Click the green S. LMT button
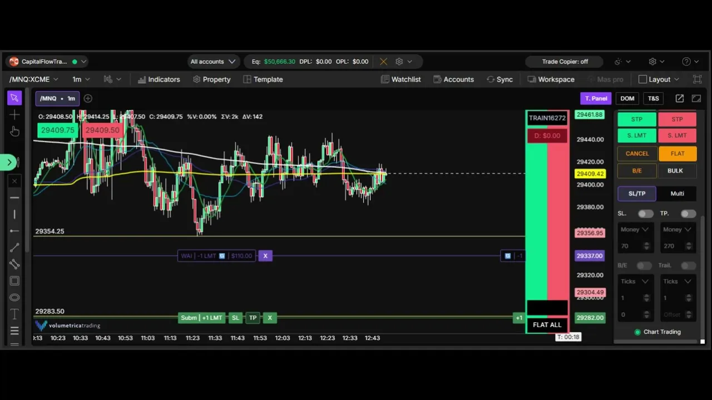 (637, 135)
